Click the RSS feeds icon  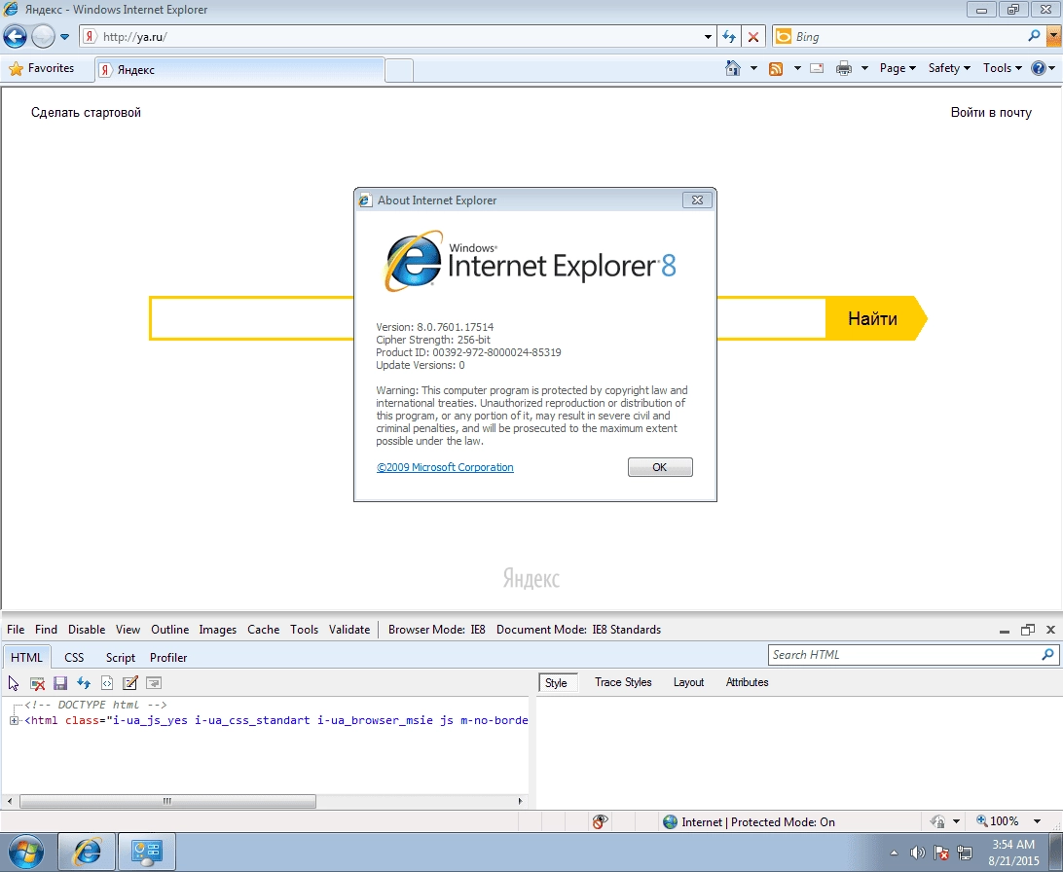[776, 68]
